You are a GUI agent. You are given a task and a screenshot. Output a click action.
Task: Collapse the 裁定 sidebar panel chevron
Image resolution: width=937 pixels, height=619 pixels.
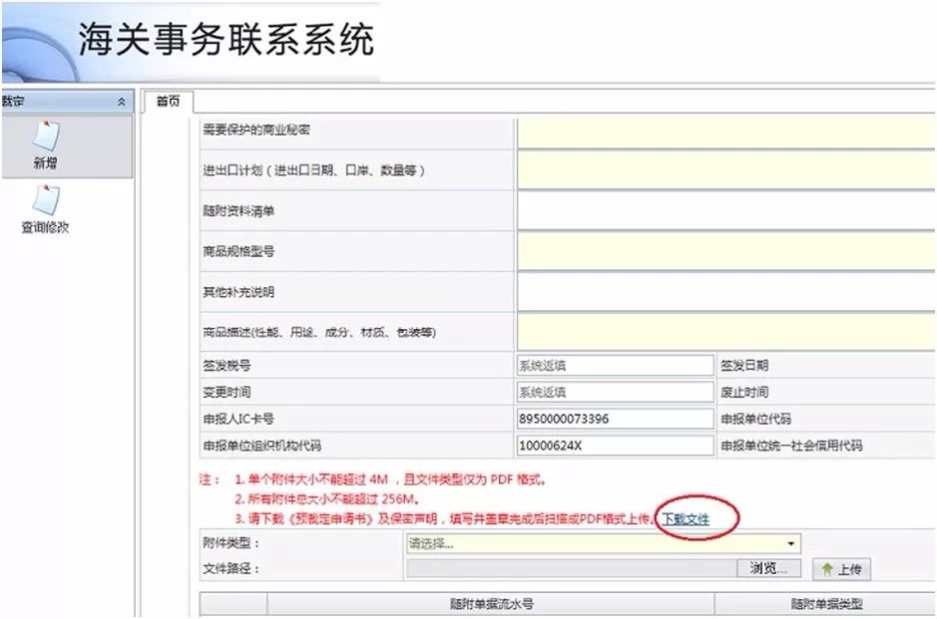pyautogui.click(x=122, y=102)
